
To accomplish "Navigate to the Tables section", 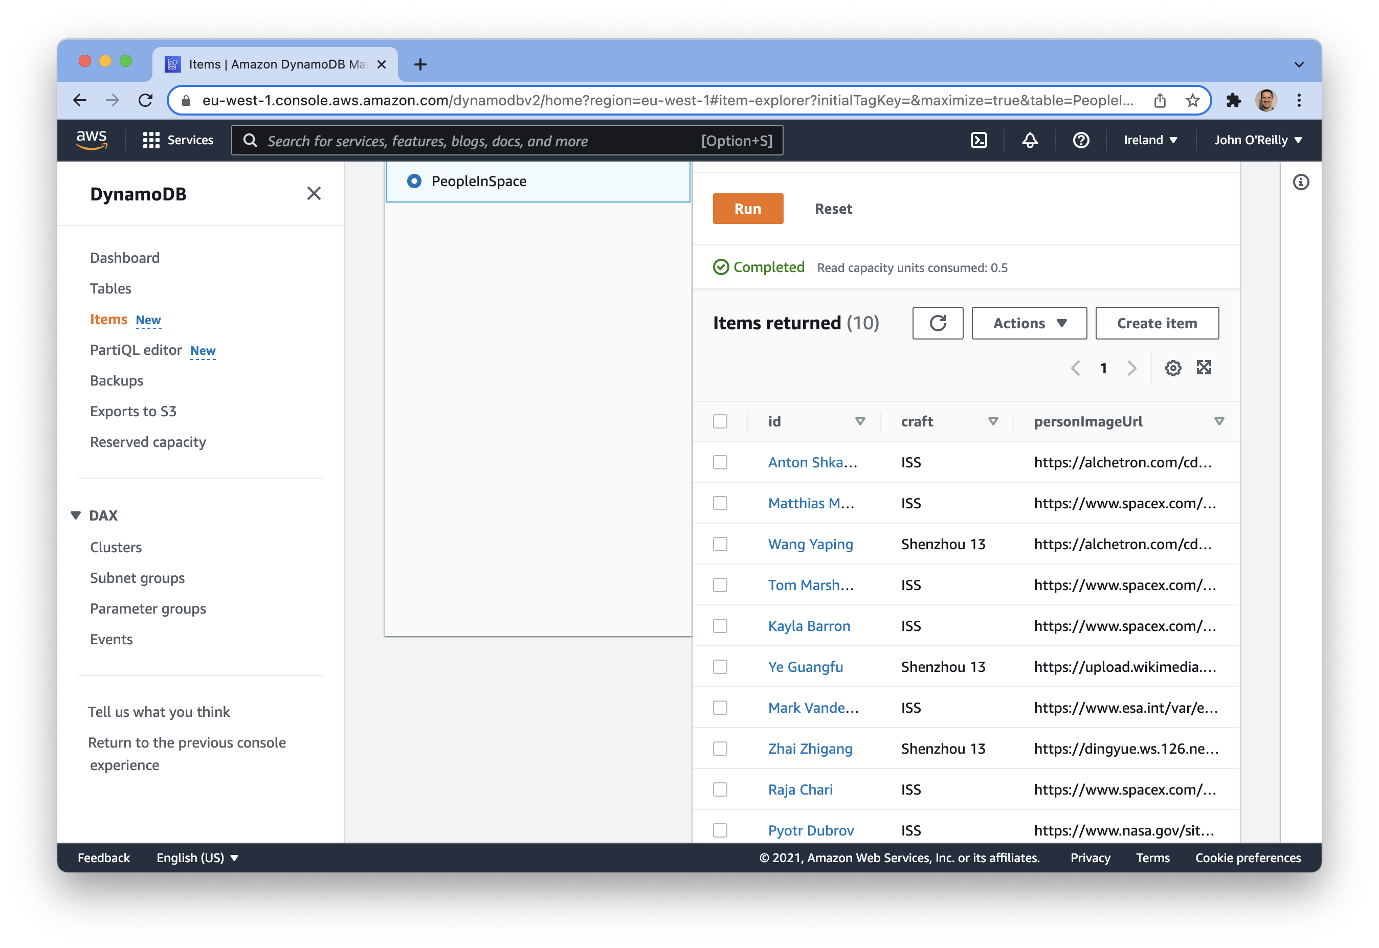I will coord(111,288).
